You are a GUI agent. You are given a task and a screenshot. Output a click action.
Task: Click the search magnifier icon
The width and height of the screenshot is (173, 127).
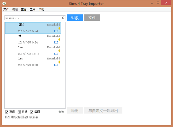tap(63, 18)
